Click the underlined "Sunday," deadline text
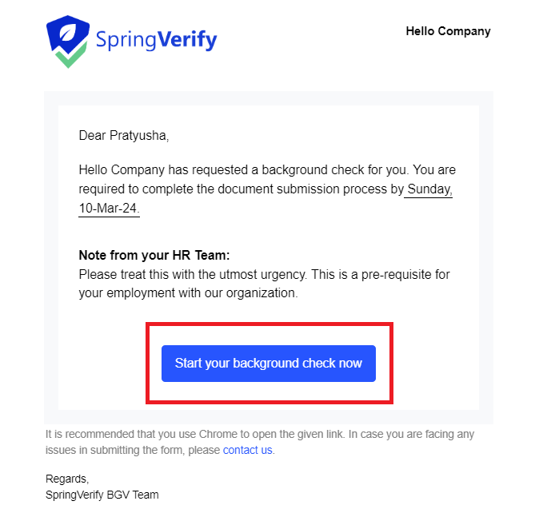The height and width of the screenshot is (509, 543). 430,189
